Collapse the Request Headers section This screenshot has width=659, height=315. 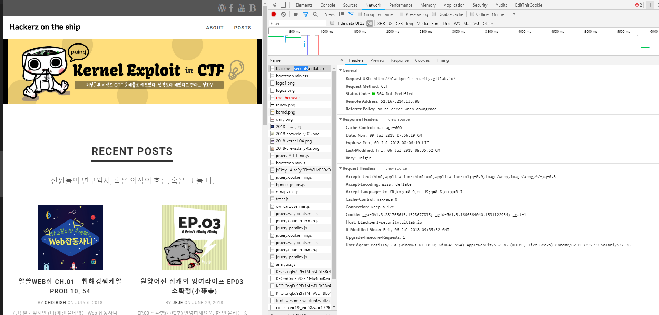point(341,168)
